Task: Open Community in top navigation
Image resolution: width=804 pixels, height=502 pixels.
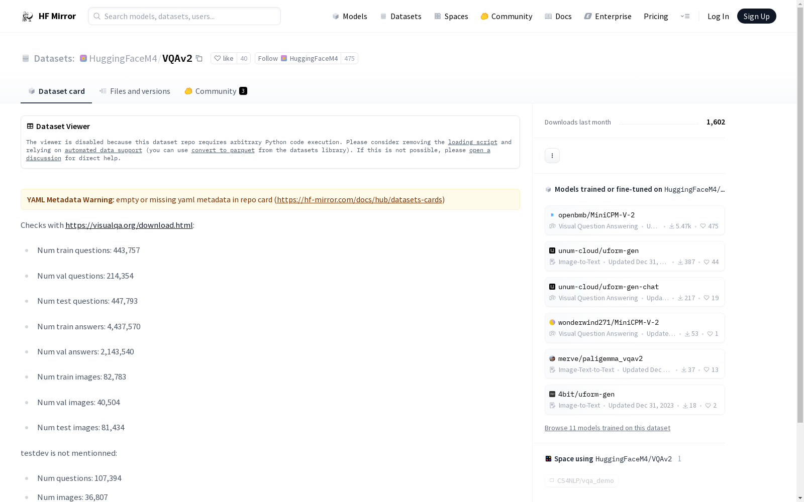Action: click(x=506, y=16)
